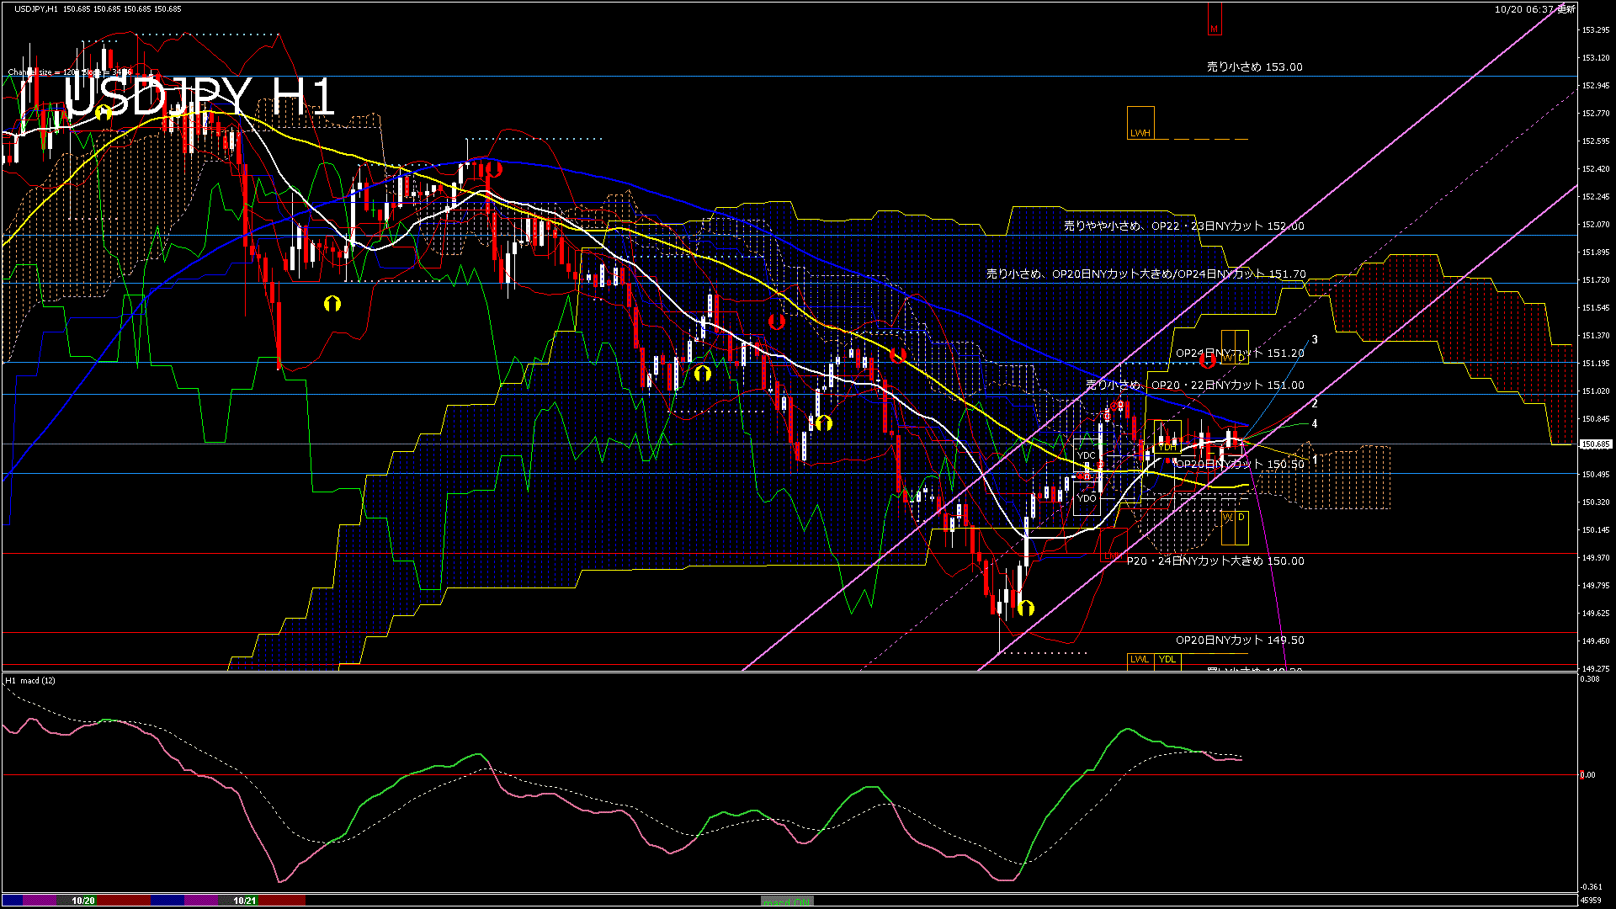Click the yellow YDH box marker
The width and height of the screenshot is (1616, 909).
1167,447
